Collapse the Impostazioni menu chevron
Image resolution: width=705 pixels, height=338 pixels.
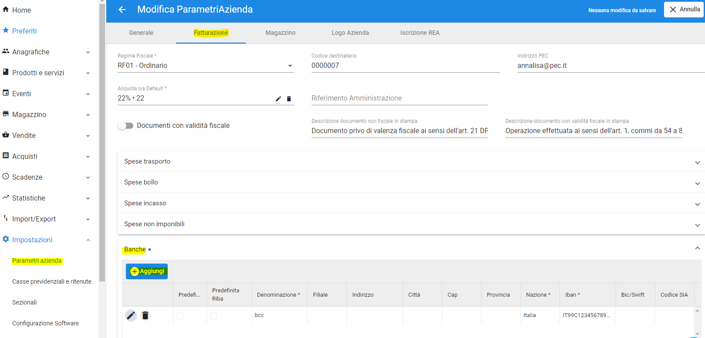[x=88, y=240]
